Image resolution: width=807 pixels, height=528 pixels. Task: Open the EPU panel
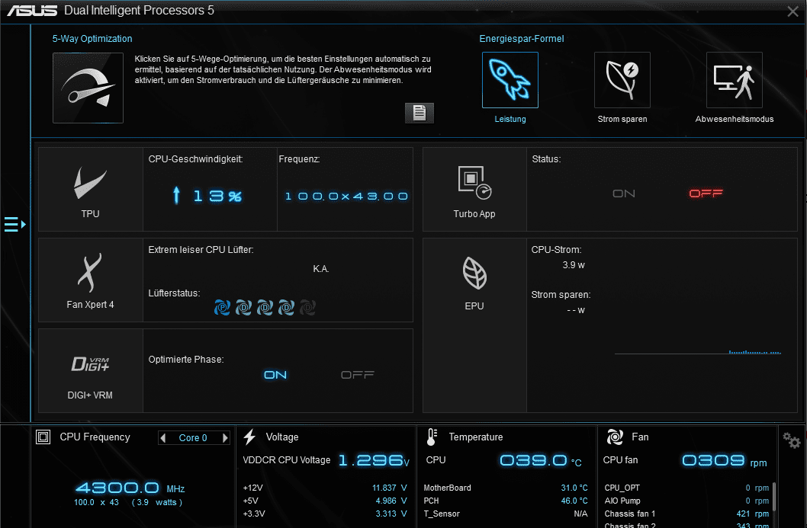coord(474,325)
